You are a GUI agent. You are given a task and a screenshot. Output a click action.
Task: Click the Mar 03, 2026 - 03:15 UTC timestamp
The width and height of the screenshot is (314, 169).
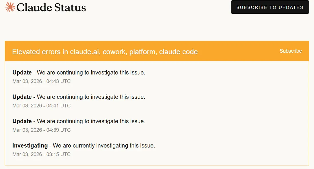[42, 154]
